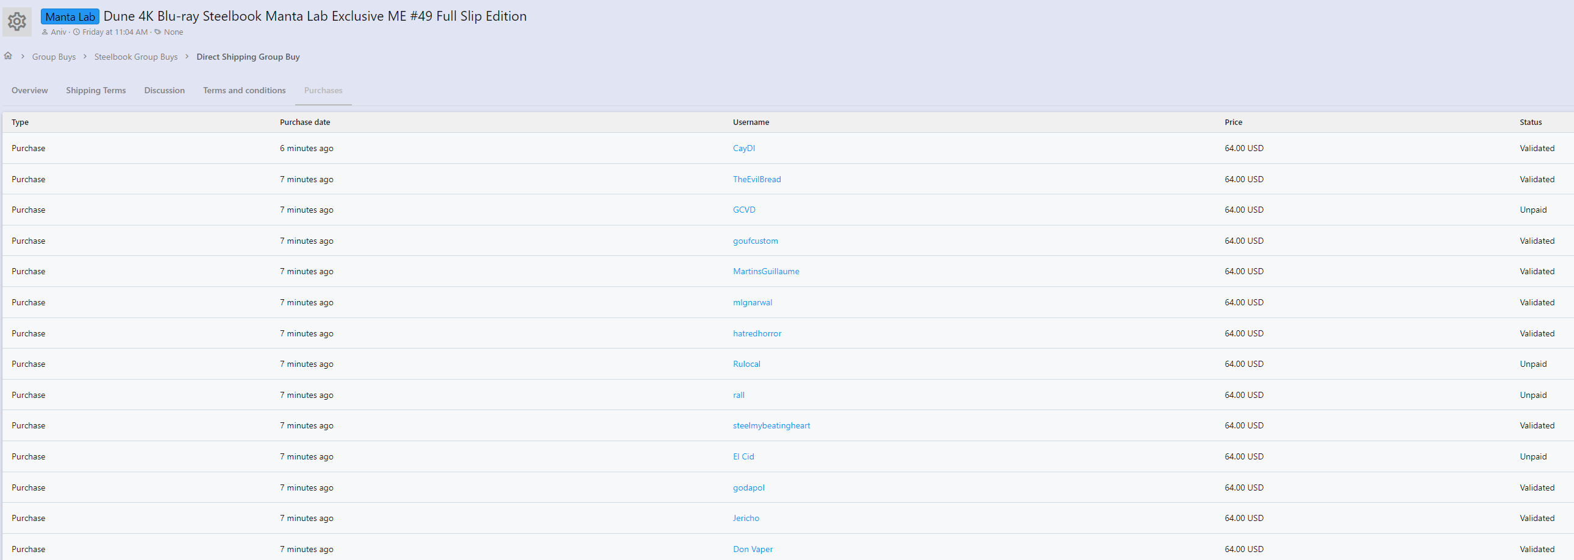
Task: Click Validated status in CayDI row
Action: click(1537, 149)
